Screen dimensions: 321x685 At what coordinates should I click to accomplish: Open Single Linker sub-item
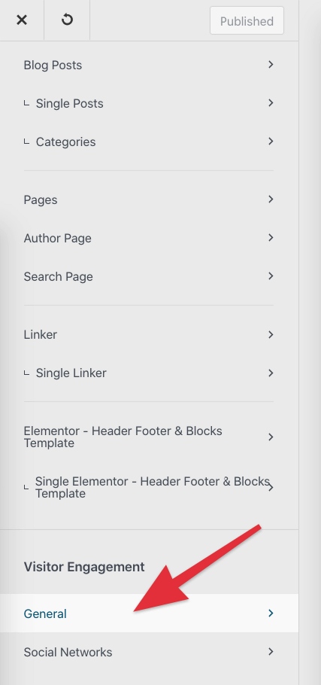tap(149, 373)
